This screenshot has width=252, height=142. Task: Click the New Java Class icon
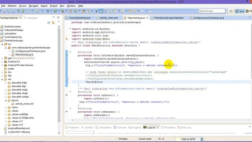click(75, 11)
